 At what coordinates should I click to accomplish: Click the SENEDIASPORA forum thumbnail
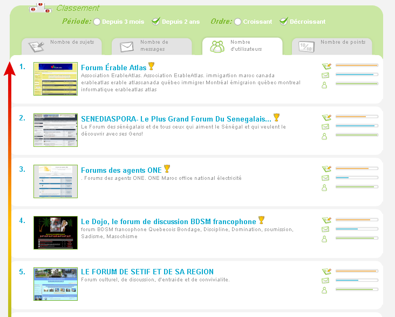point(56,130)
